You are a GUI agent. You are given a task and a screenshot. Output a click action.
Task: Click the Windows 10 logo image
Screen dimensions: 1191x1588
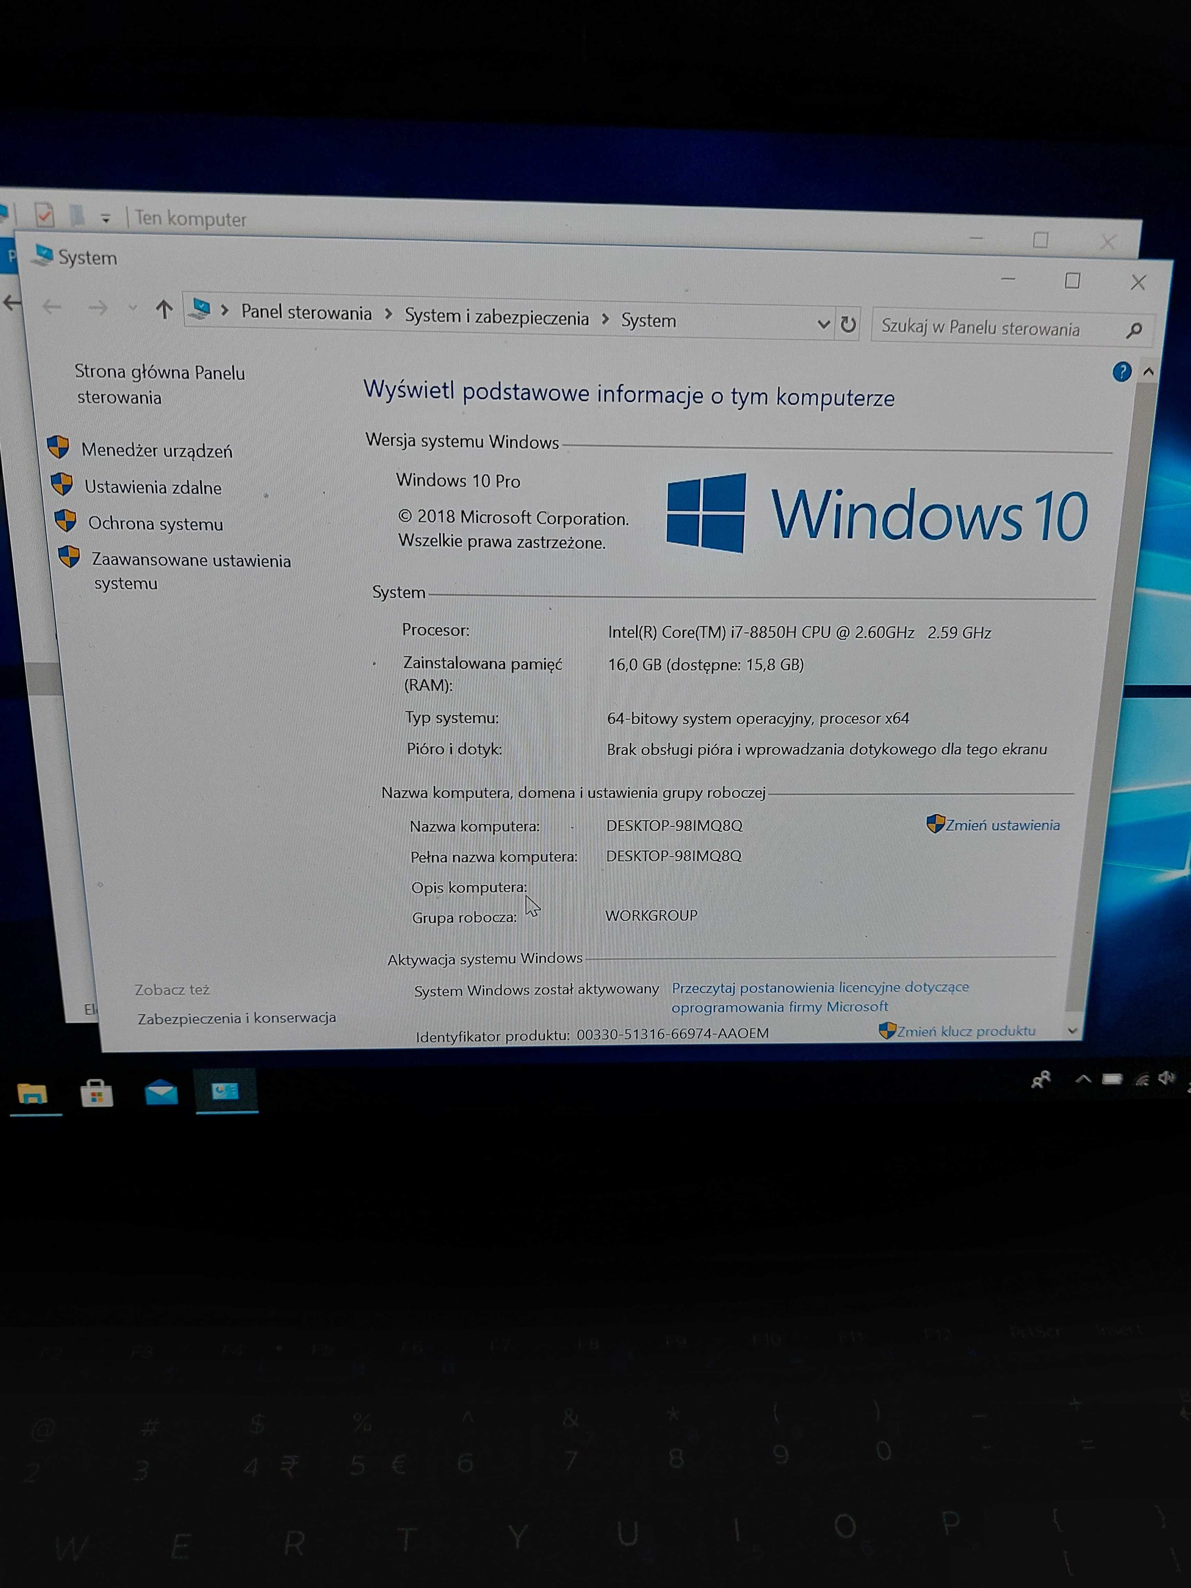[876, 514]
